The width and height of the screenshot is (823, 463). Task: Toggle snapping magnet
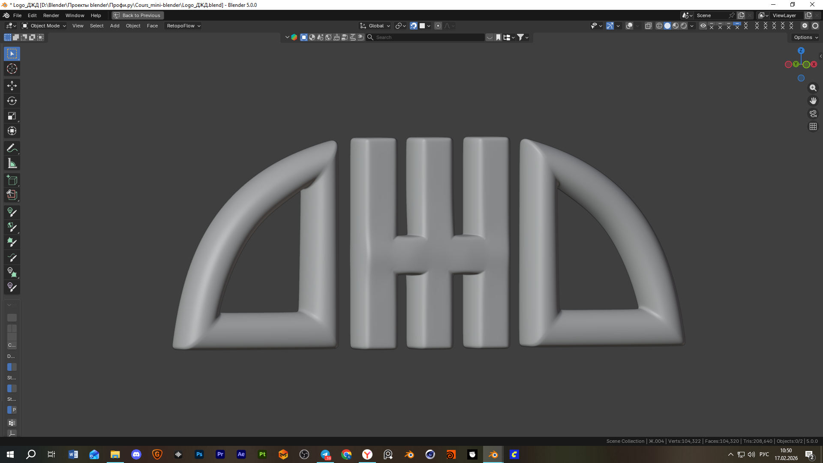413,26
